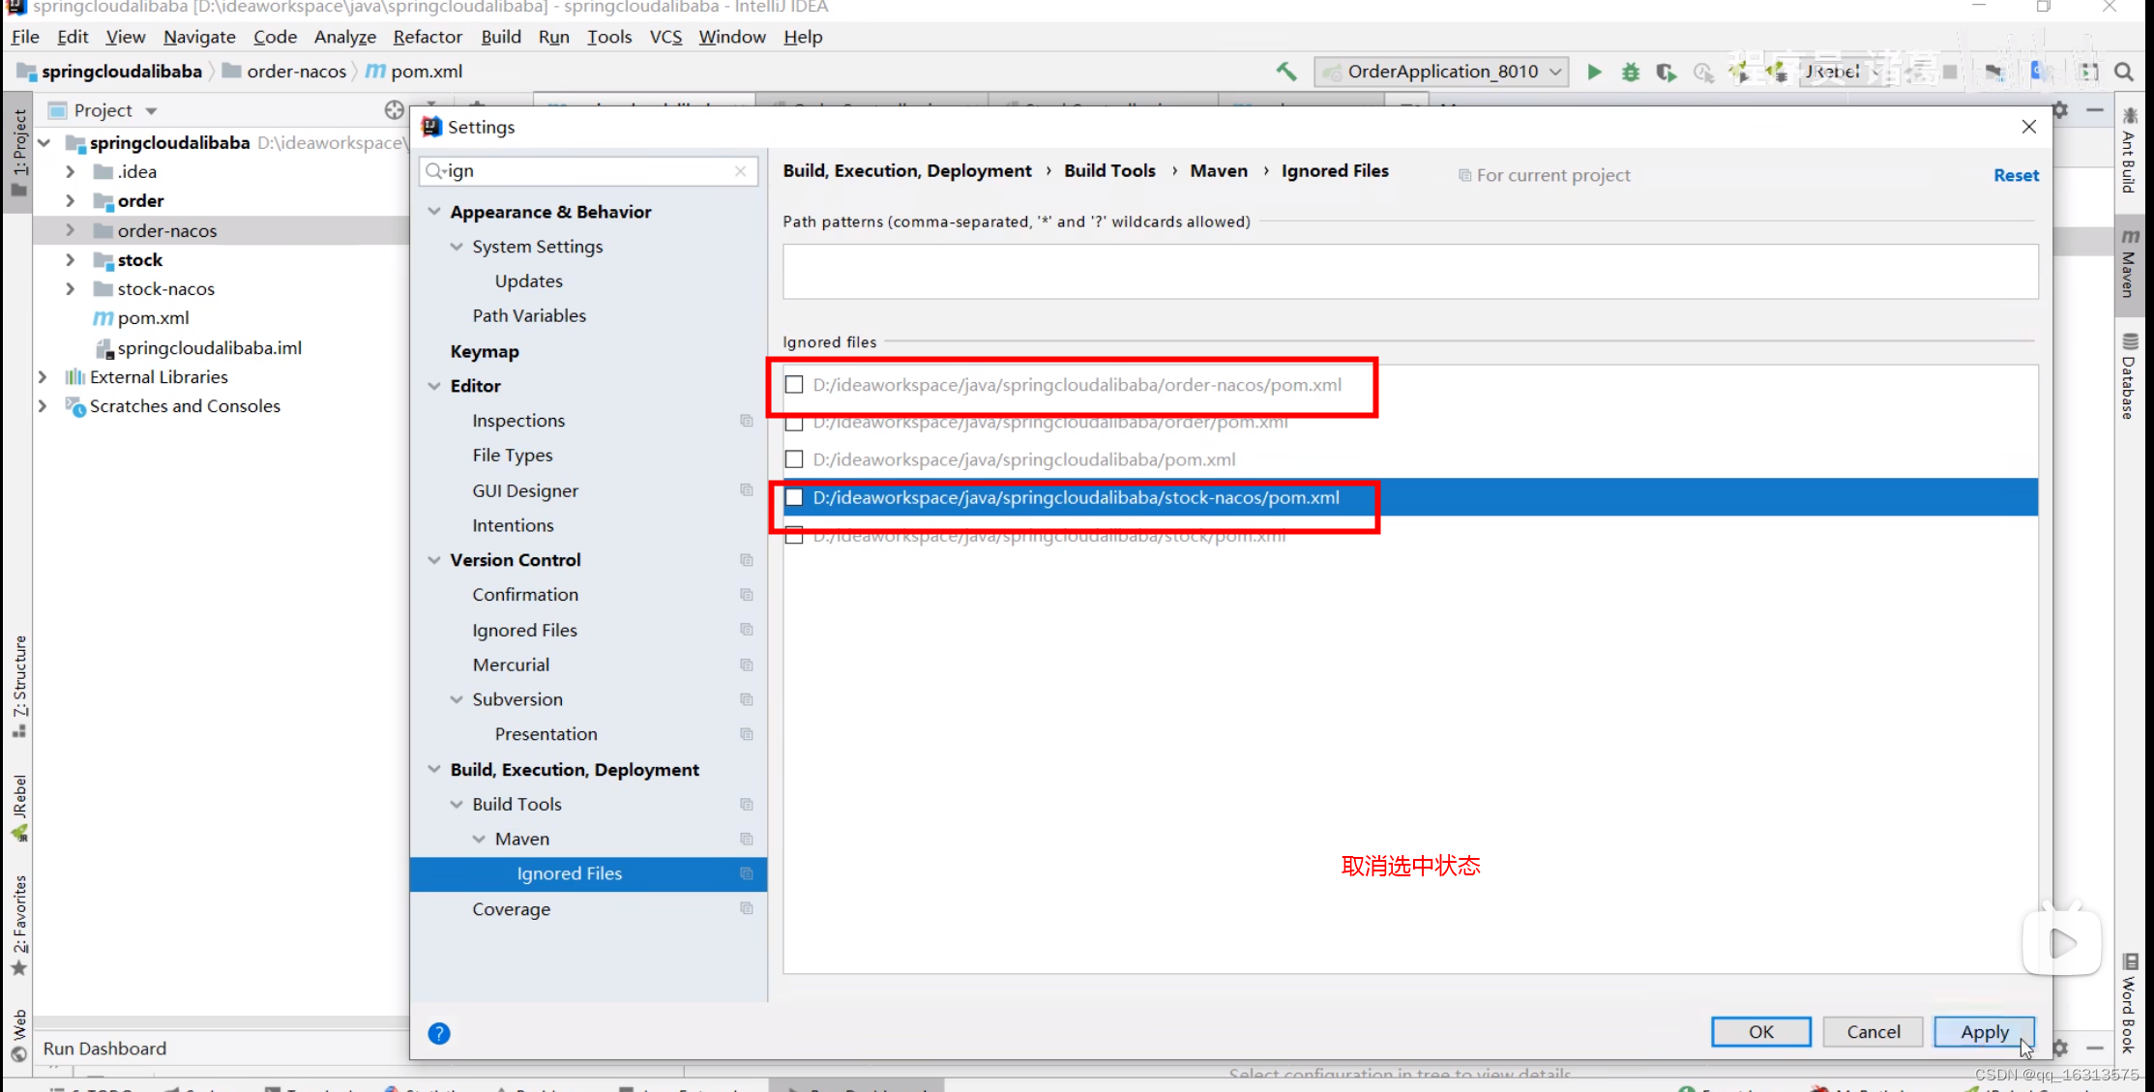Select springcloudalibaba.iml in project tree
2154x1092 pixels.
tap(209, 347)
